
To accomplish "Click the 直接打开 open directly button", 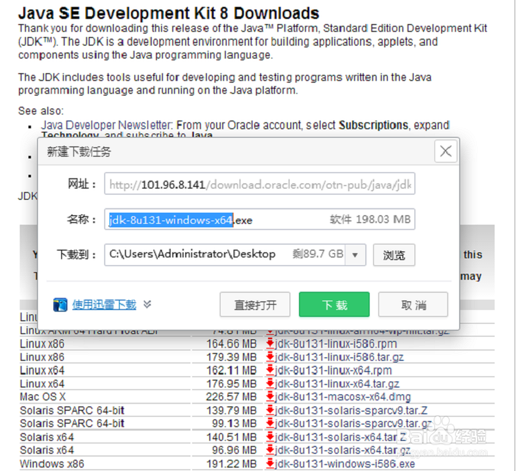I will point(255,305).
